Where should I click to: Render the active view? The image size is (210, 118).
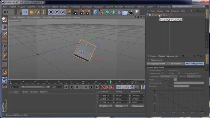coord(76,12)
